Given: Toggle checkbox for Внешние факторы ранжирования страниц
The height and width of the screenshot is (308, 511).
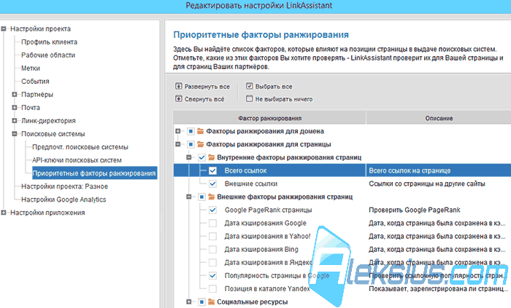Looking at the screenshot, I should point(201,197).
